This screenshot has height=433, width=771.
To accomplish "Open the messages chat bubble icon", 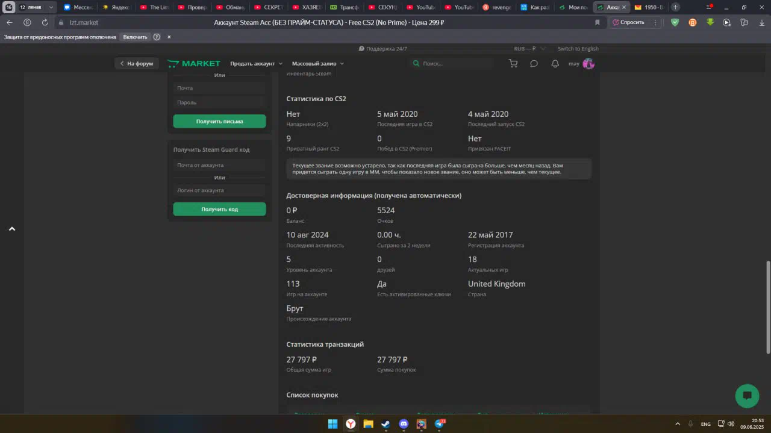I will pos(534,63).
